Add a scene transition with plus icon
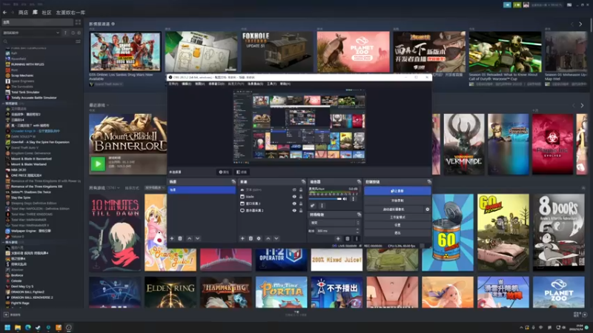593x333 pixels. 338,238
